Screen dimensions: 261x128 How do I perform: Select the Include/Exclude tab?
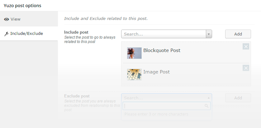point(29,34)
